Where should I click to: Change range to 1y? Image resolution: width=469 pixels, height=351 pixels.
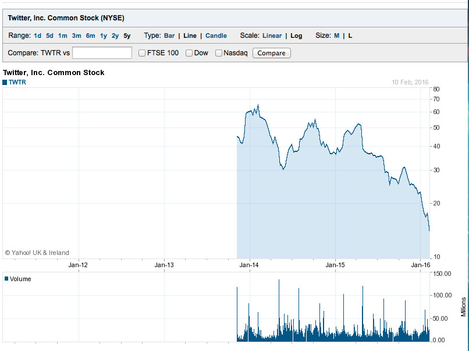point(103,36)
